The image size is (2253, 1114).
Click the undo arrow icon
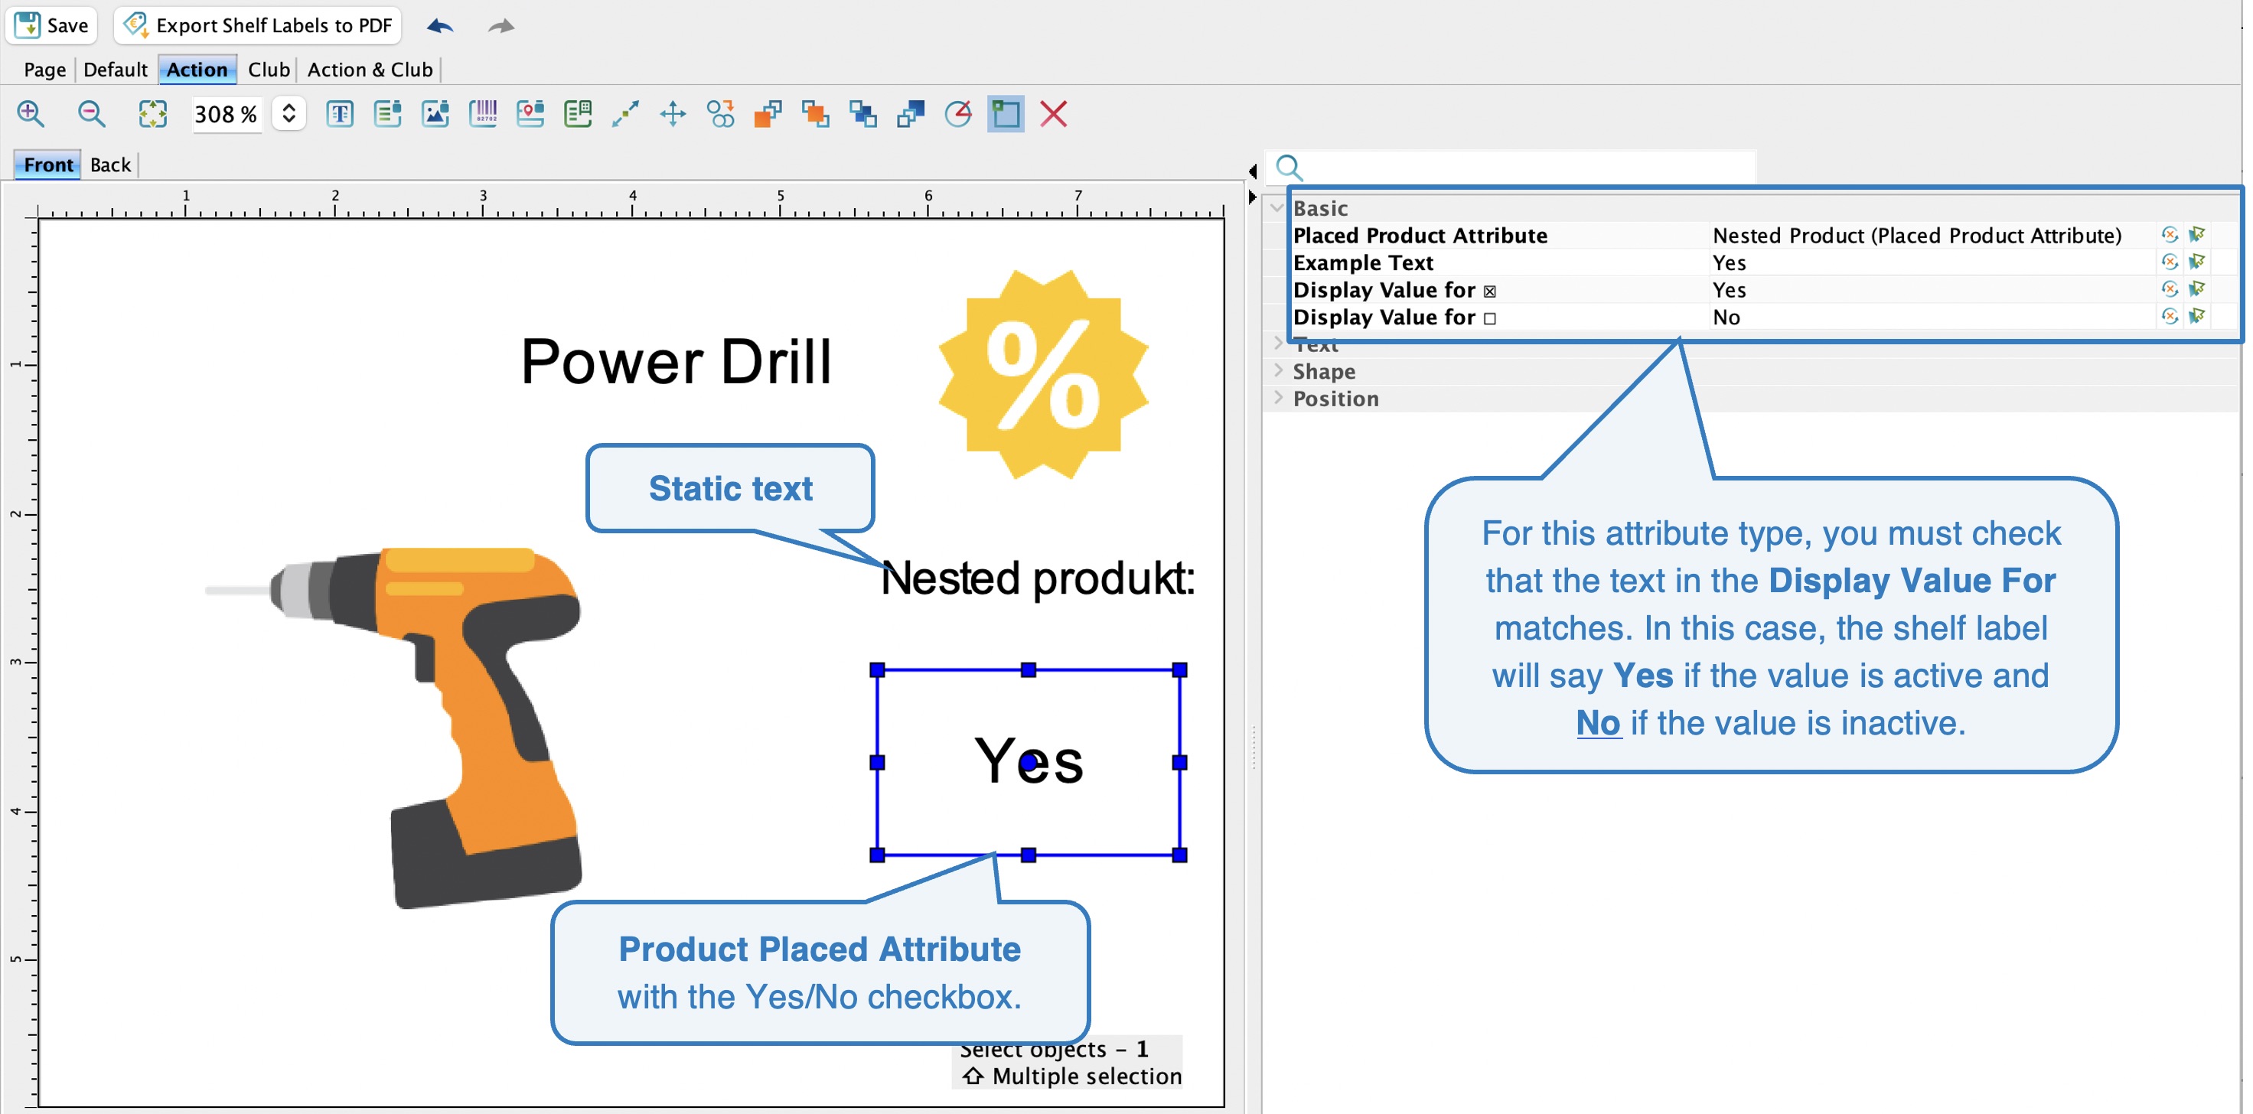pos(440,25)
